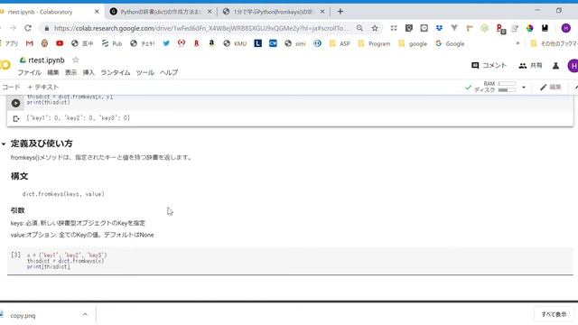The height and width of the screenshot is (325, 578).
Task: Click the Dropbox extension icon
Action: pyautogui.click(x=439, y=28)
